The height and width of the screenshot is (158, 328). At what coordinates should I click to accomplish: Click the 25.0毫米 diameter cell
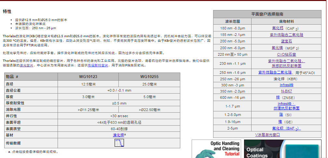(149, 84)
